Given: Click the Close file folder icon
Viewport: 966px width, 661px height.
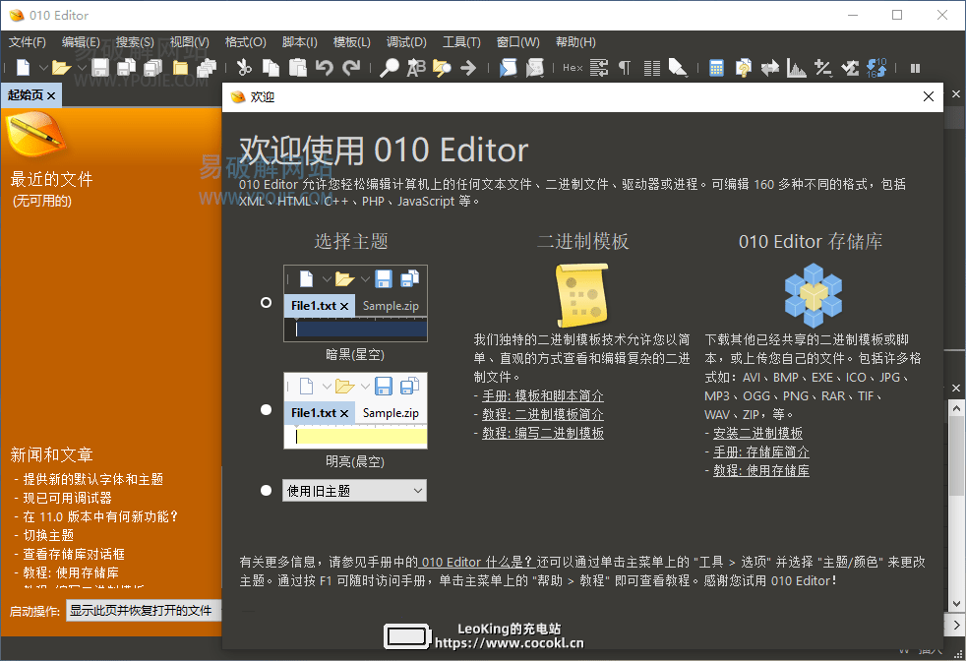Looking at the screenshot, I should pos(180,67).
